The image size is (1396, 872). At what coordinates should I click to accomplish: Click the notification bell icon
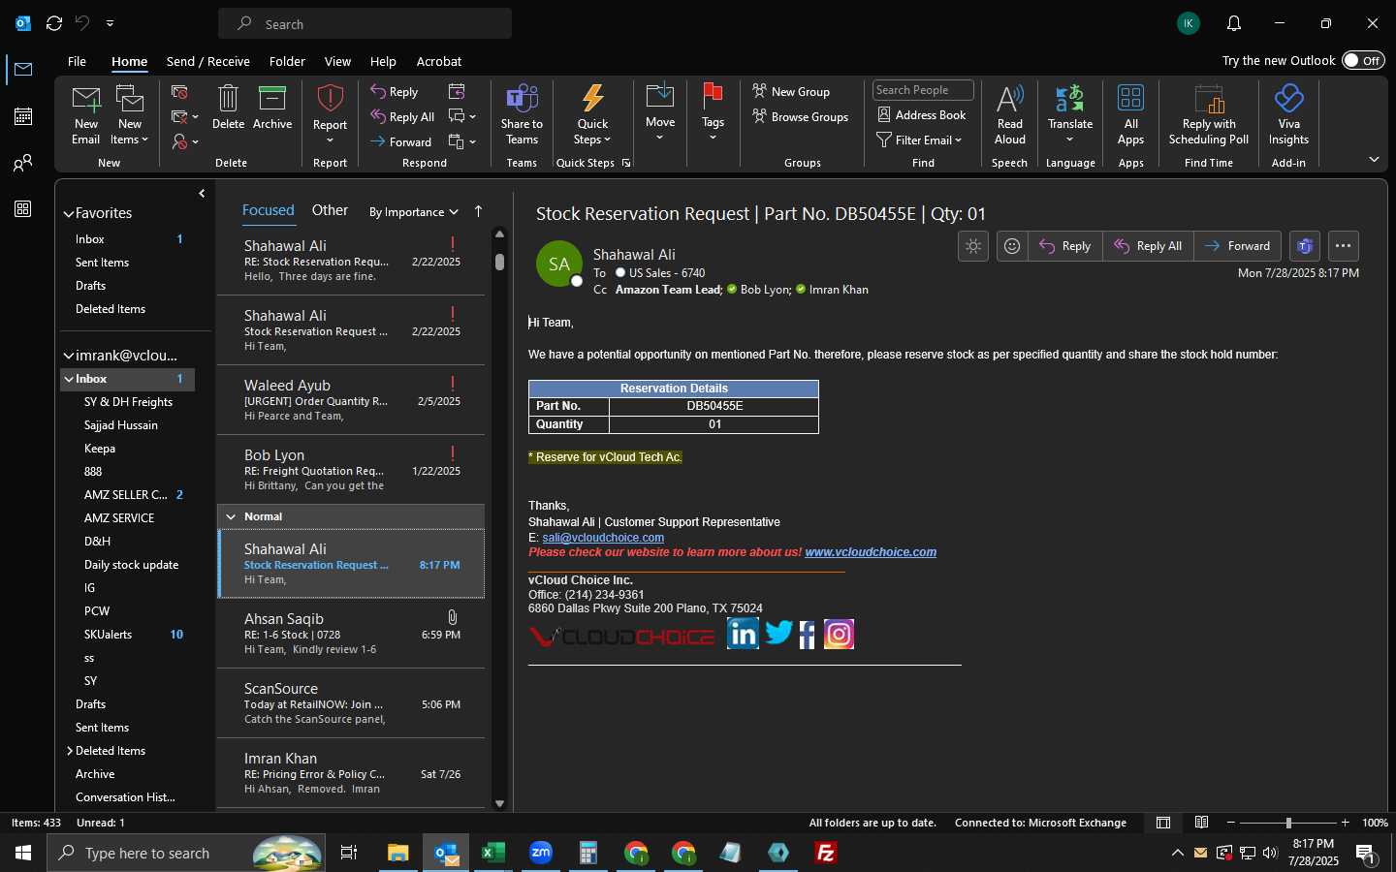pos(1234,23)
